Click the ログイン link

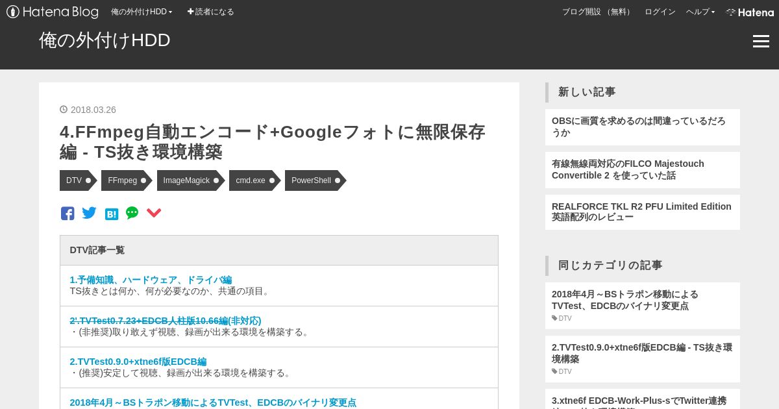(660, 12)
